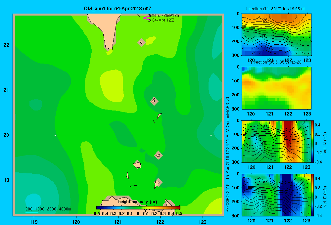This screenshot has height=225, width=331.
Task: Open the northward velocity section plot
Action: 276,141
